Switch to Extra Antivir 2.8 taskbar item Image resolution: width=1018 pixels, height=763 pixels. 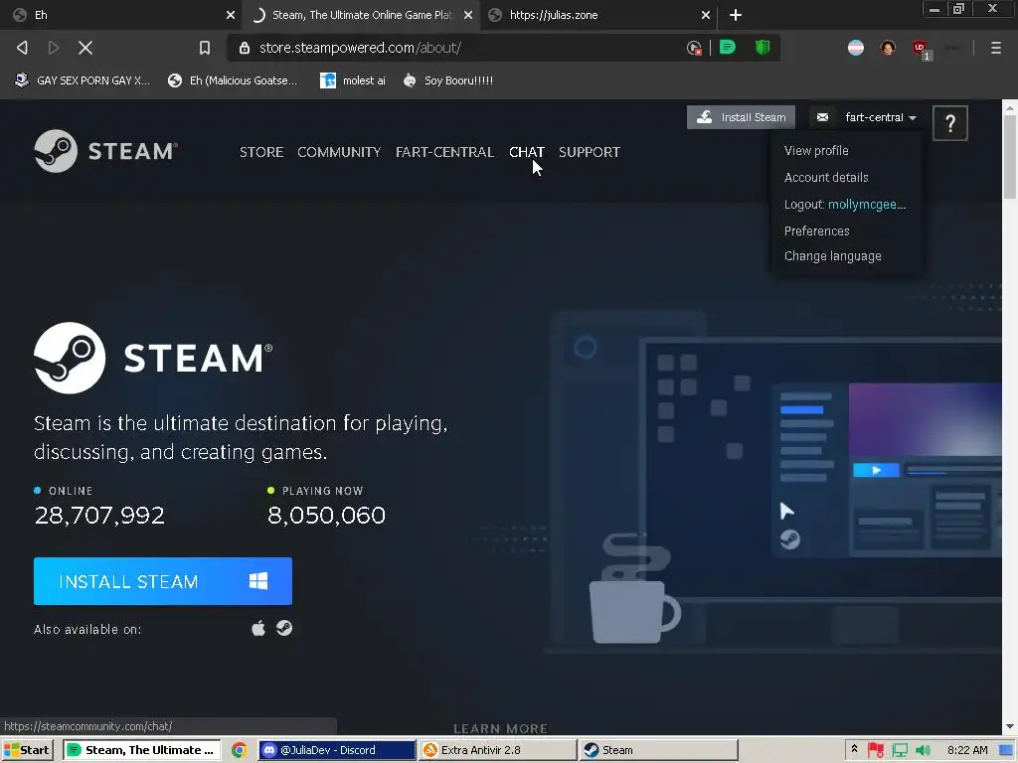497,750
